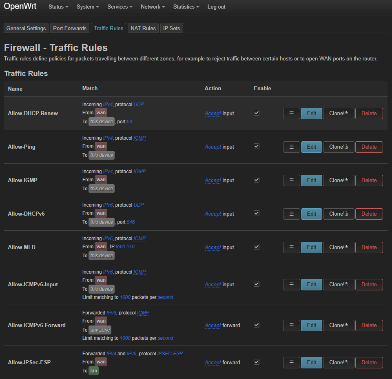The width and height of the screenshot is (392, 379).
Task: Click the reorder handle for Allow-IPSec-ESP rule
Action: [291, 363]
